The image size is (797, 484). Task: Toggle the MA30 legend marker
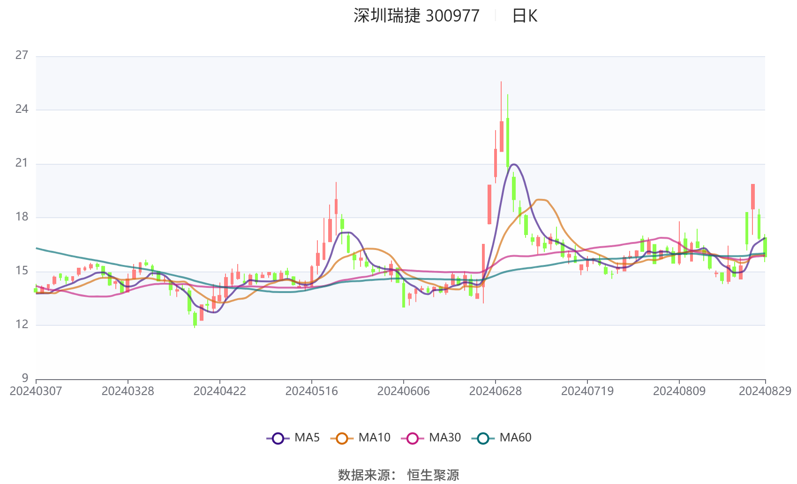413,438
